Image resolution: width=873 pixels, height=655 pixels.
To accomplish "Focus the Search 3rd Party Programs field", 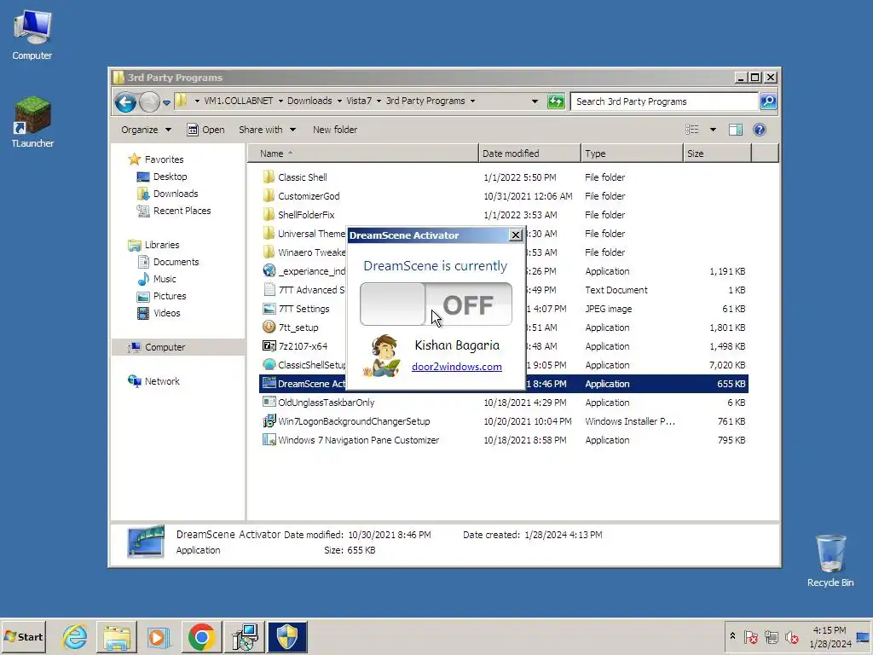I will 665,101.
